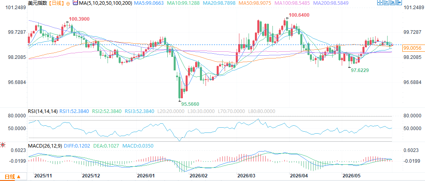Click the RSI(14,14,14) indicator label
Screen dimensions: 425x181
pos(43,111)
